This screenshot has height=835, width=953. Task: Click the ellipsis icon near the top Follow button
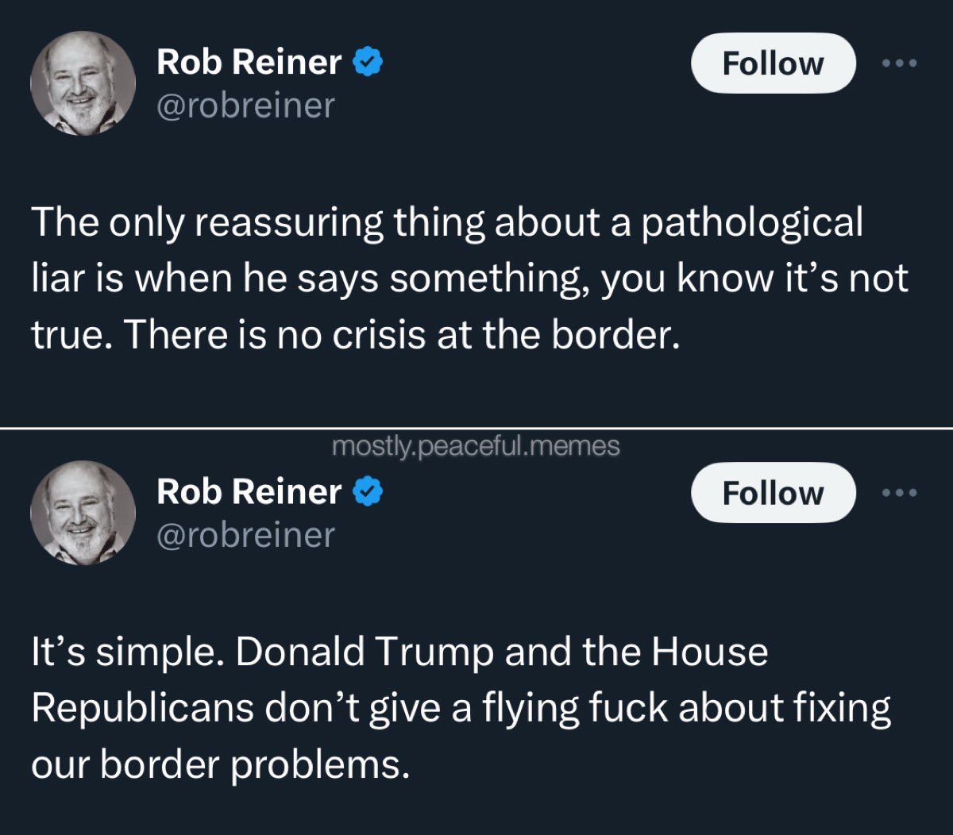898,63
